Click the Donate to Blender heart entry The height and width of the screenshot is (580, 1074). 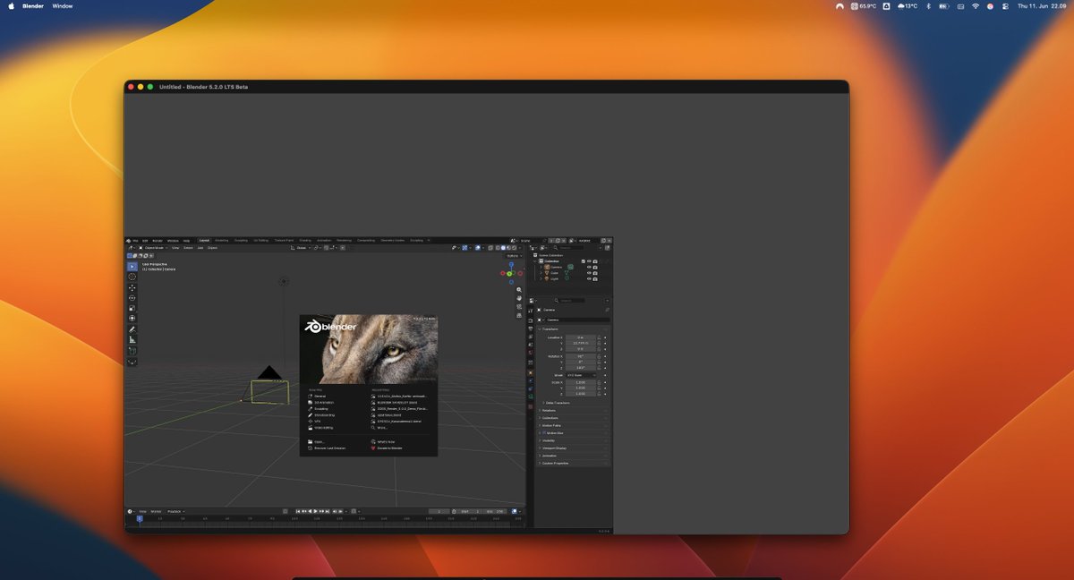click(386, 448)
